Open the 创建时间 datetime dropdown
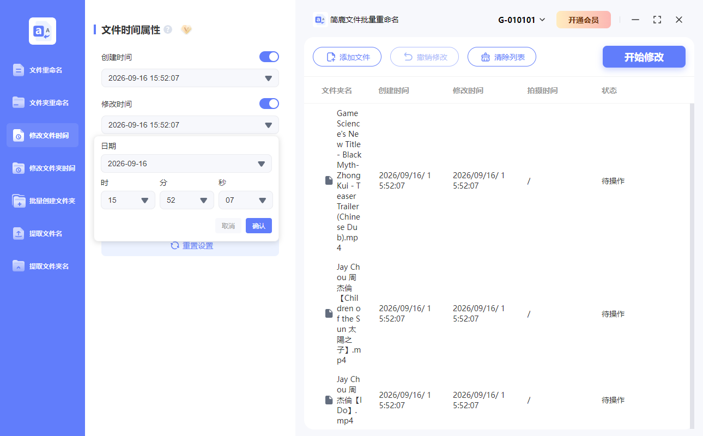The width and height of the screenshot is (703, 436). (190, 78)
